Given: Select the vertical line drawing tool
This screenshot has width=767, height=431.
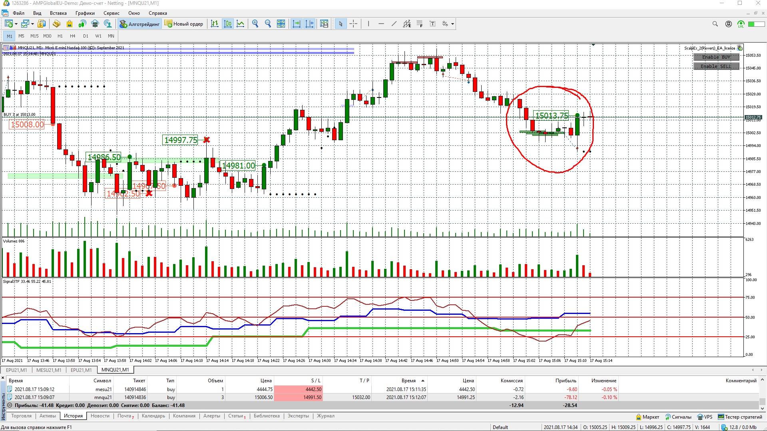Looking at the screenshot, I should [368, 24].
